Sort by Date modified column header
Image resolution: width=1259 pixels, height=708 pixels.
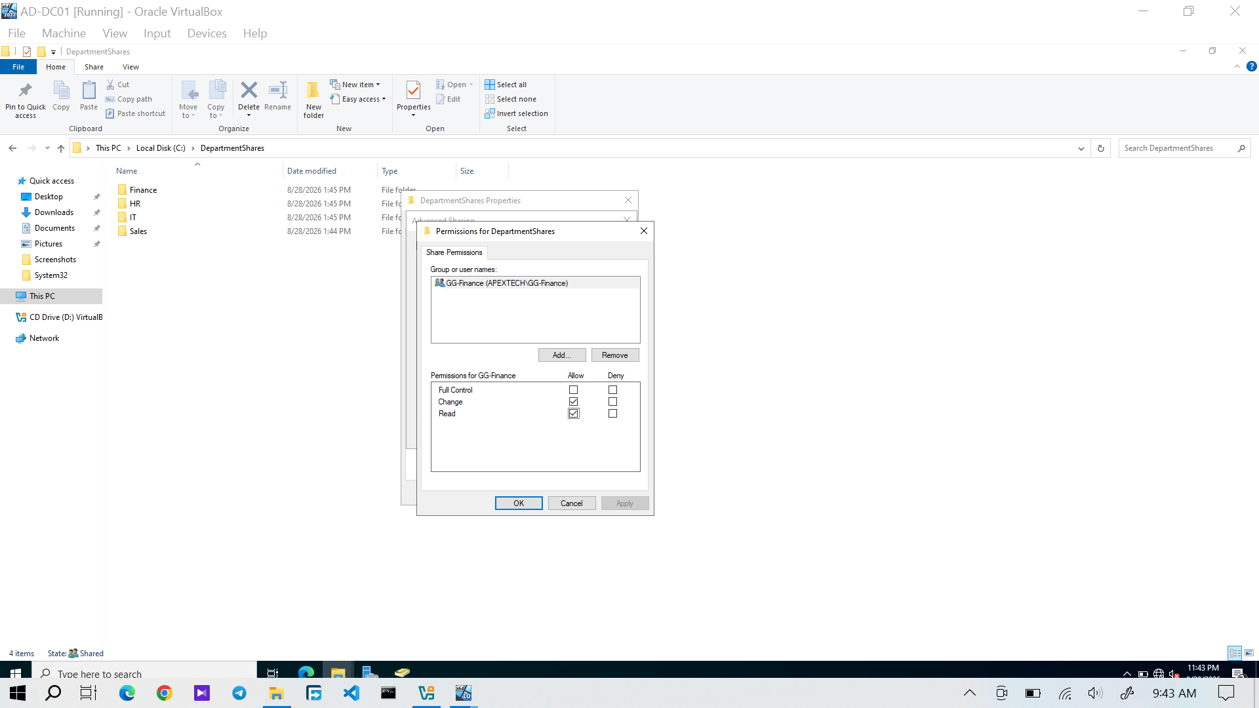(x=311, y=171)
